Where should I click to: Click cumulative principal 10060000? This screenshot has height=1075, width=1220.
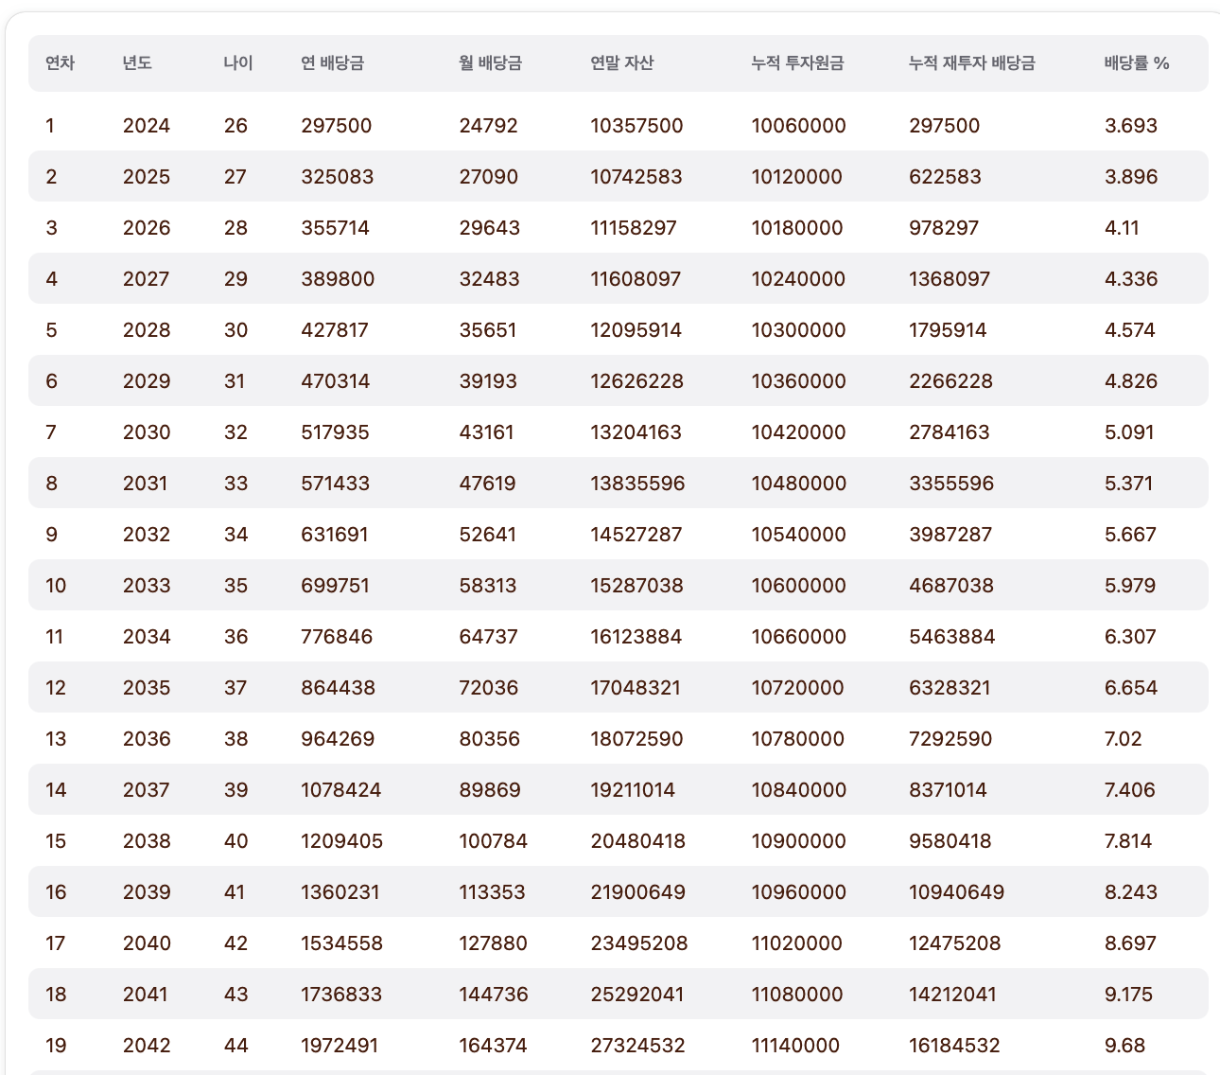[x=799, y=126]
